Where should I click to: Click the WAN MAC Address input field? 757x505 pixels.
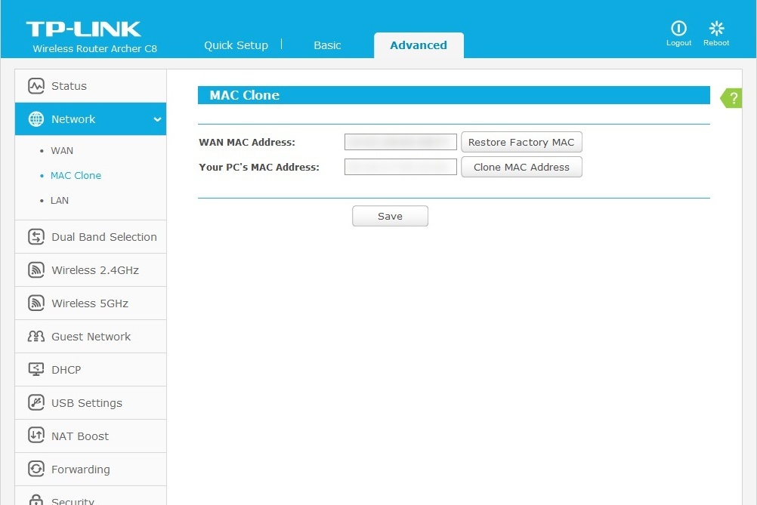coord(400,142)
